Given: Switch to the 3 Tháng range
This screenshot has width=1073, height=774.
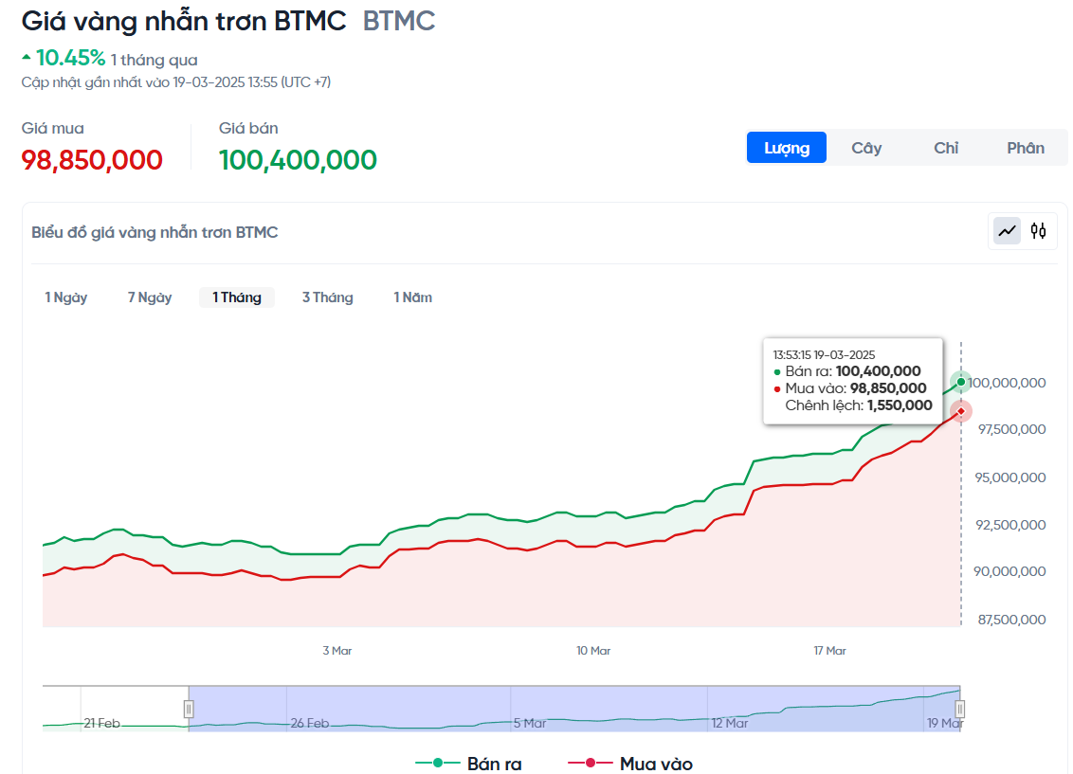Looking at the screenshot, I should [327, 297].
